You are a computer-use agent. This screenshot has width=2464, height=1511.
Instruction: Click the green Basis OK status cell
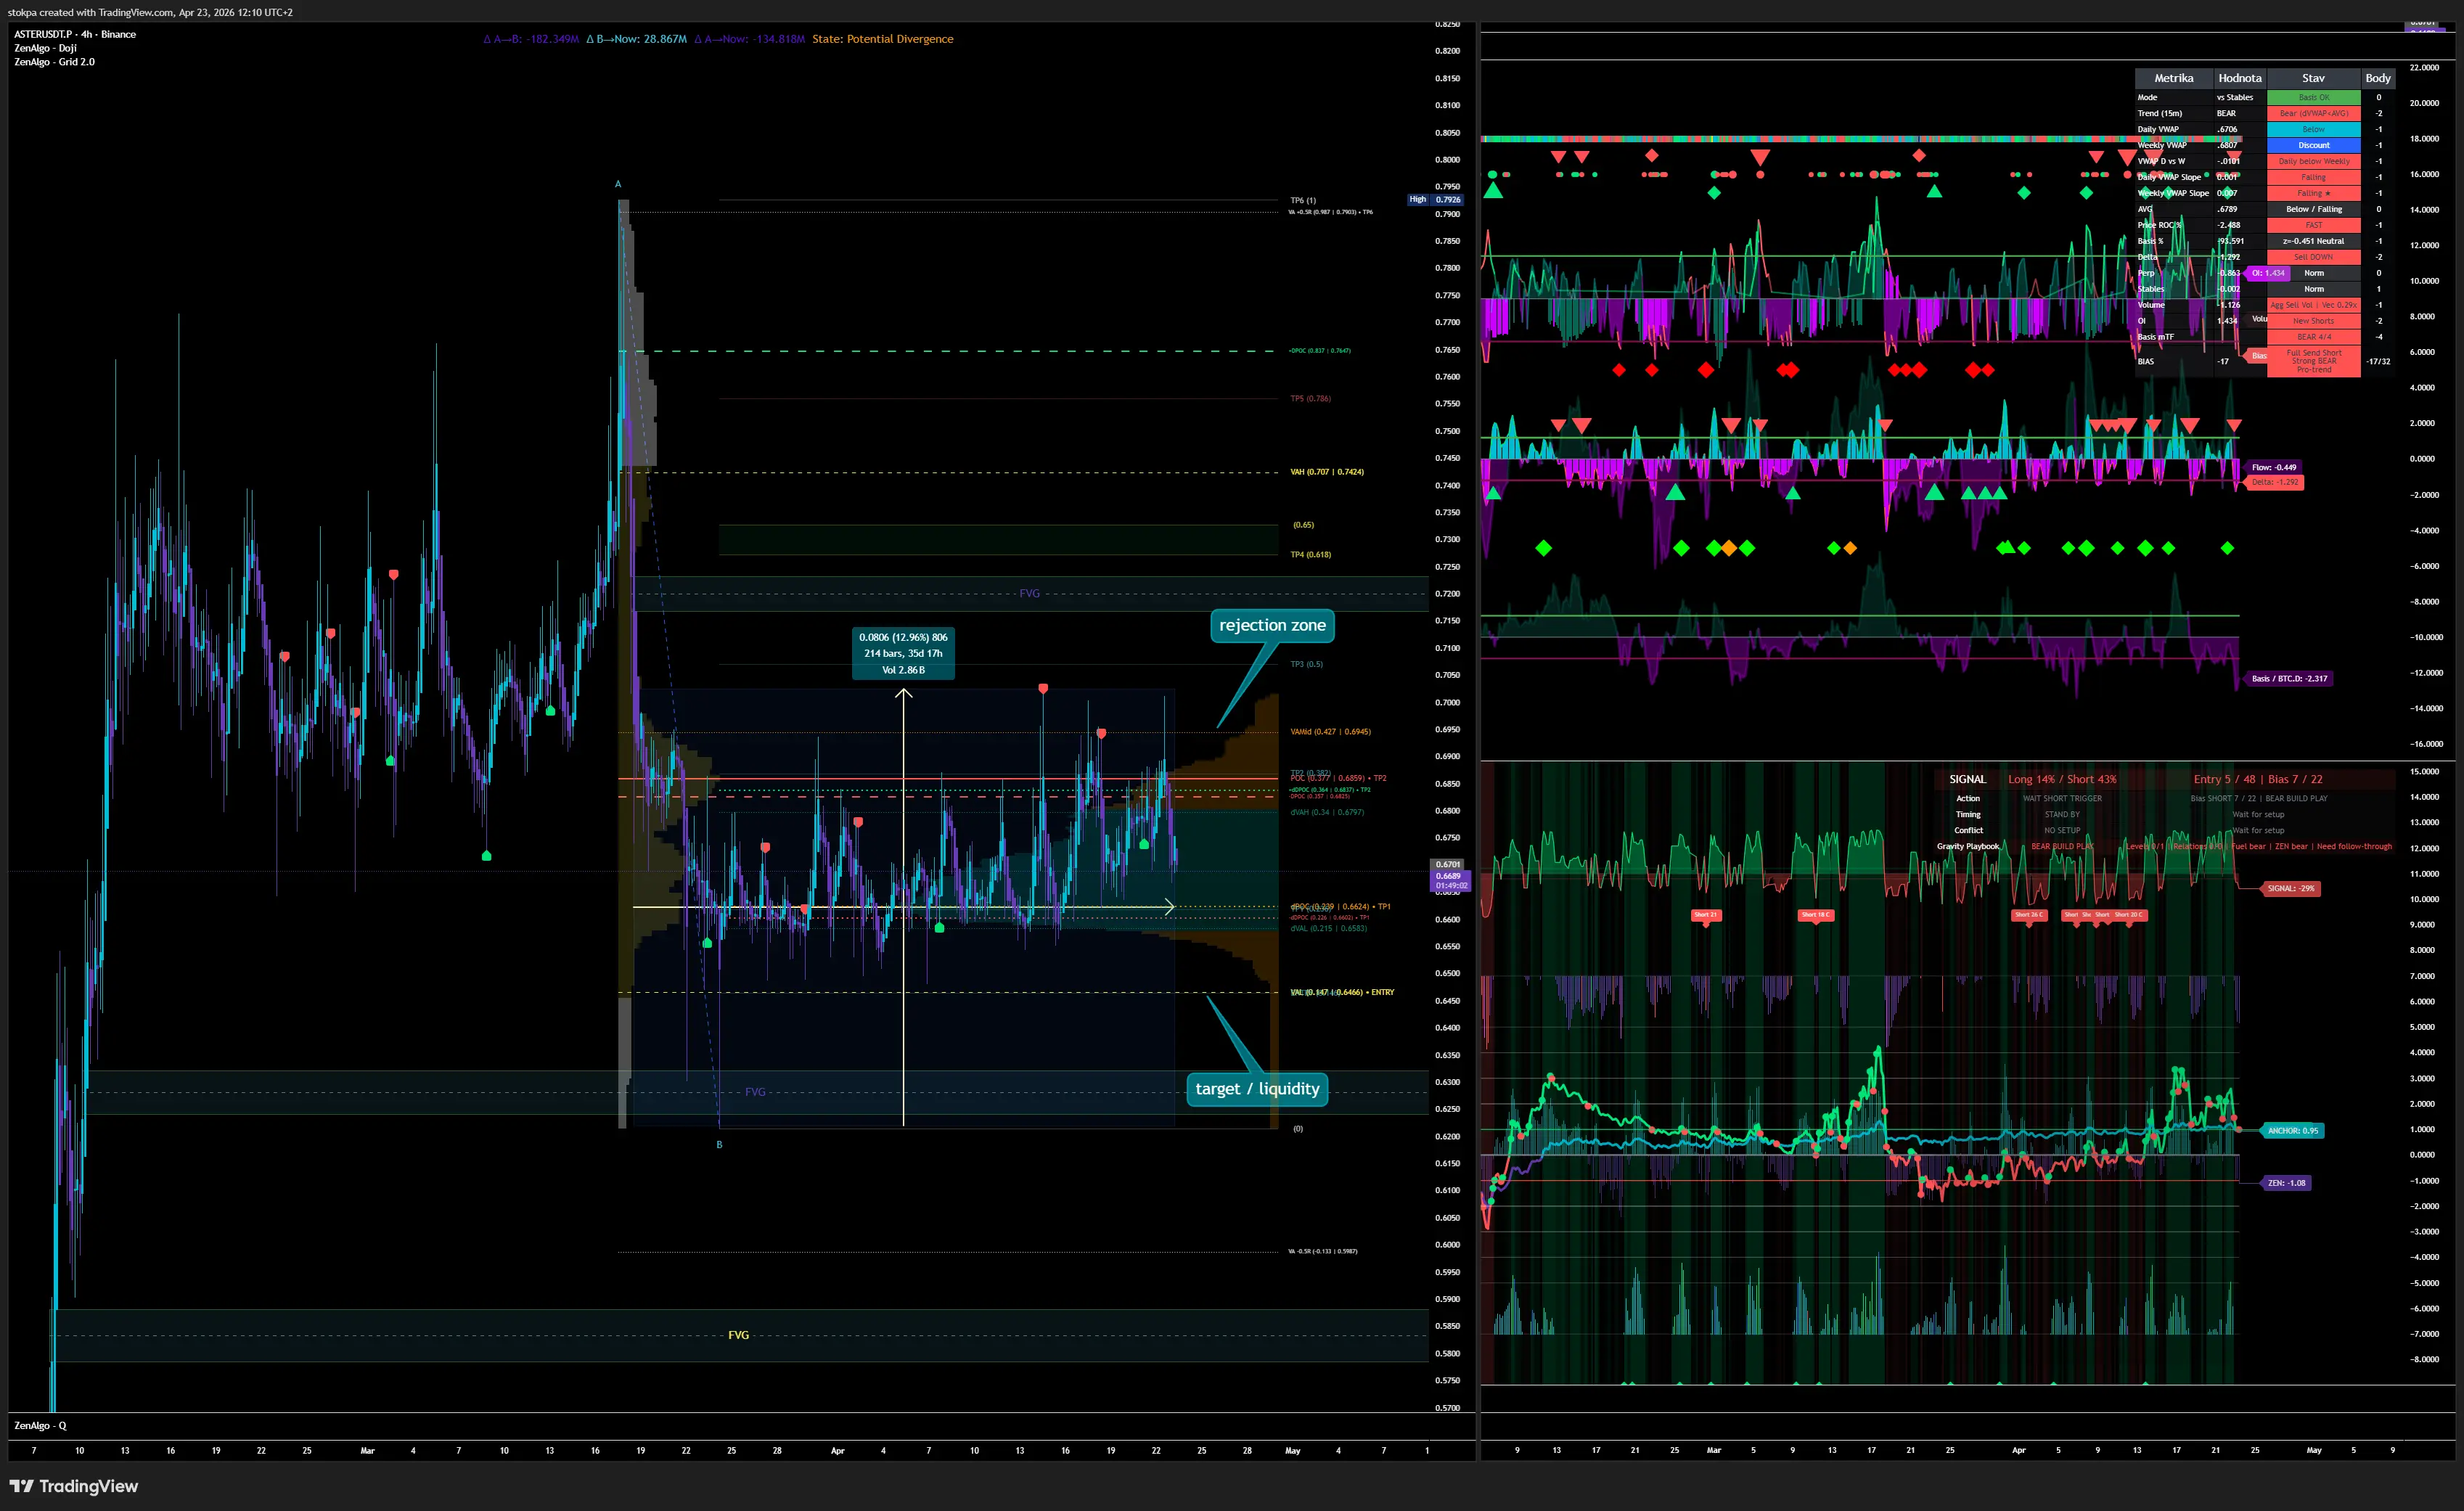click(2313, 97)
